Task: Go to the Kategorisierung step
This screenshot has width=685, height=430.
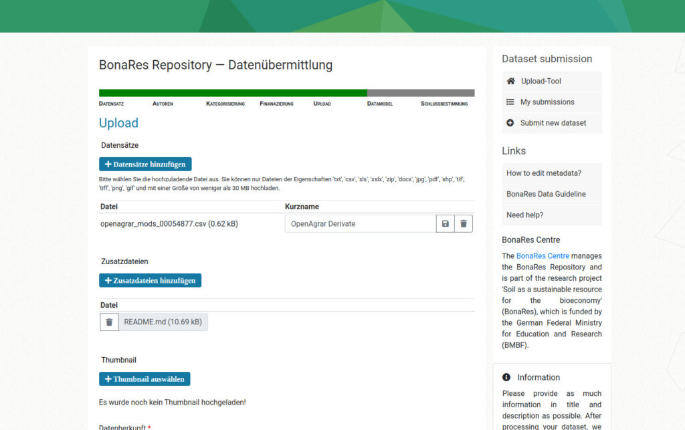Action: (x=225, y=104)
